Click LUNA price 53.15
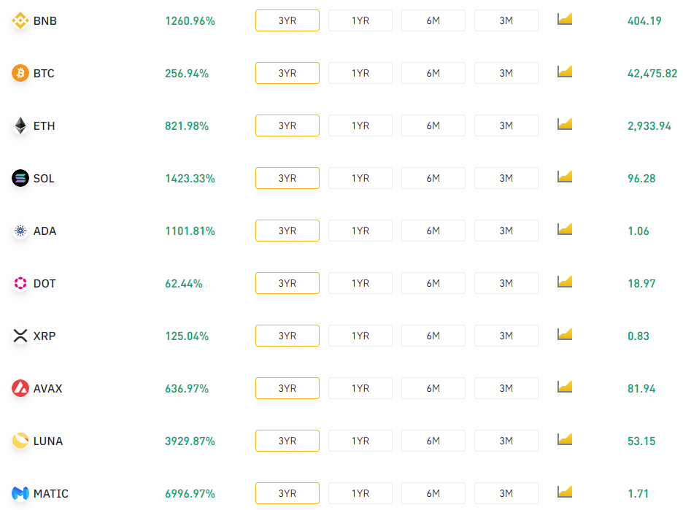683x510 pixels. [641, 441]
